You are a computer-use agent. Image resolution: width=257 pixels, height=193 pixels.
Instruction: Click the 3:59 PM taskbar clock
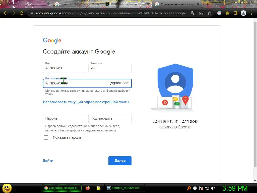pyautogui.click(x=235, y=188)
